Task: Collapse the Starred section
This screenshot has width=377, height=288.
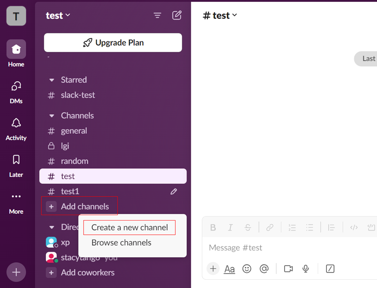Action: pyautogui.click(x=52, y=80)
